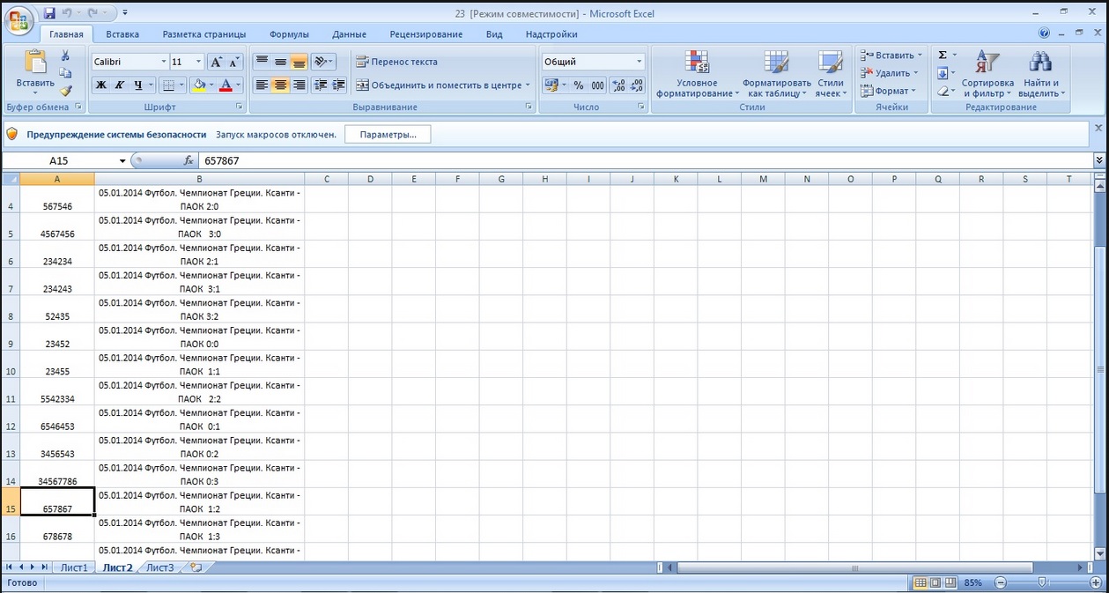
Task: Insert AutoSum with the Sigma icon
Action: 943,55
